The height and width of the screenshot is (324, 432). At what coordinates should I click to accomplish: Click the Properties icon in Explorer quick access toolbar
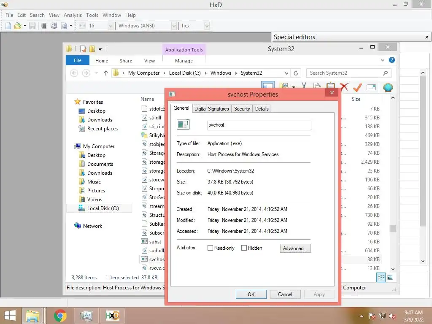click(x=83, y=49)
